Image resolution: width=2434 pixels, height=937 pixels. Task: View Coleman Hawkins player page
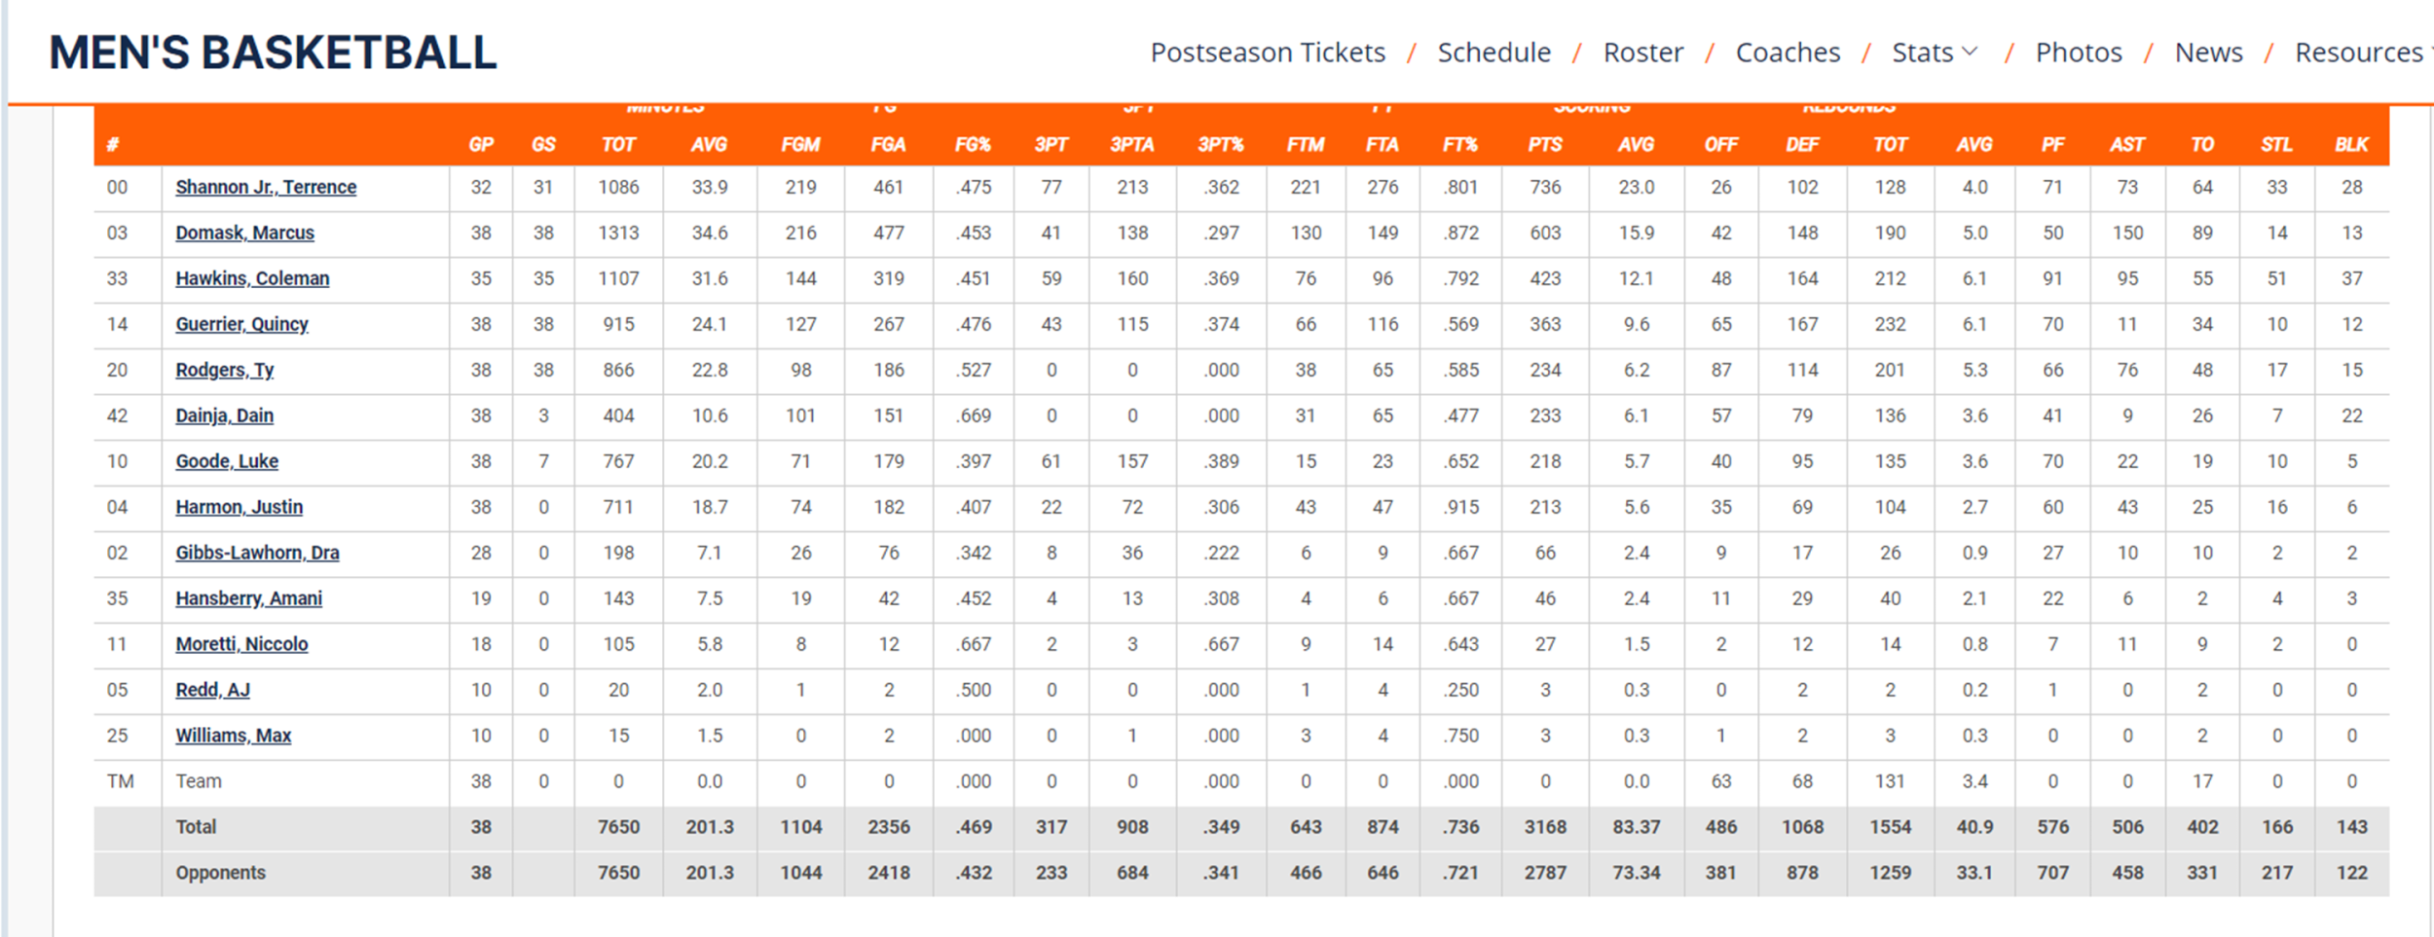(252, 278)
